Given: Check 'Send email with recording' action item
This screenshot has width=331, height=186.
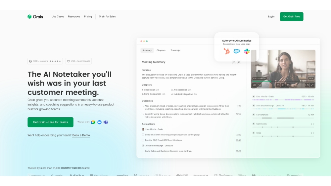Looking at the screenshot, I should pos(143,135).
